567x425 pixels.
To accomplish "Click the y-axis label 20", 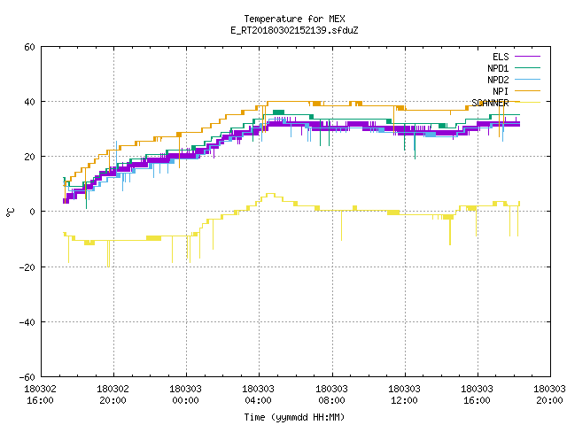I will pos(29,157).
